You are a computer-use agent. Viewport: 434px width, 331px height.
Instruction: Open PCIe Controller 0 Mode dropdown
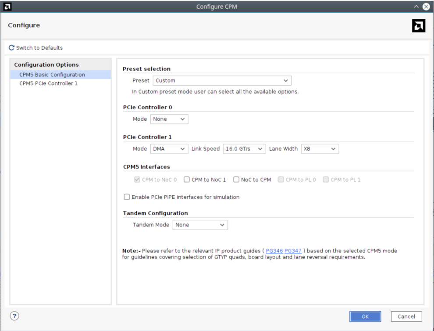tap(169, 119)
